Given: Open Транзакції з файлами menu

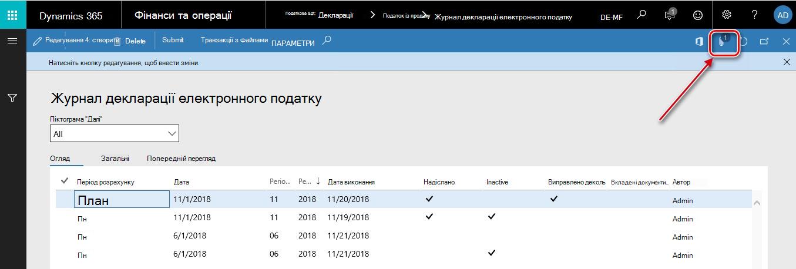Looking at the screenshot, I should click(x=234, y=40).
